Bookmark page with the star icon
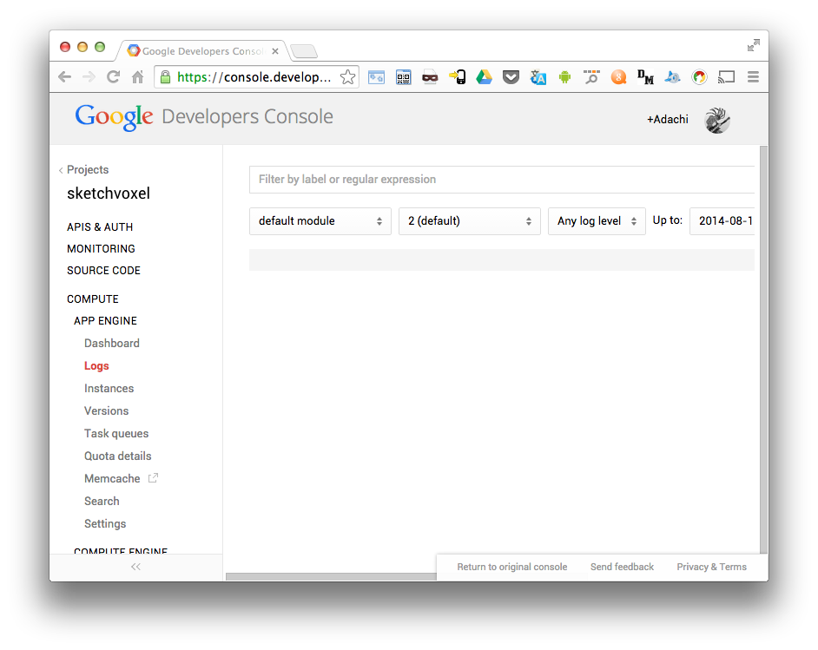 click(347, 77)
